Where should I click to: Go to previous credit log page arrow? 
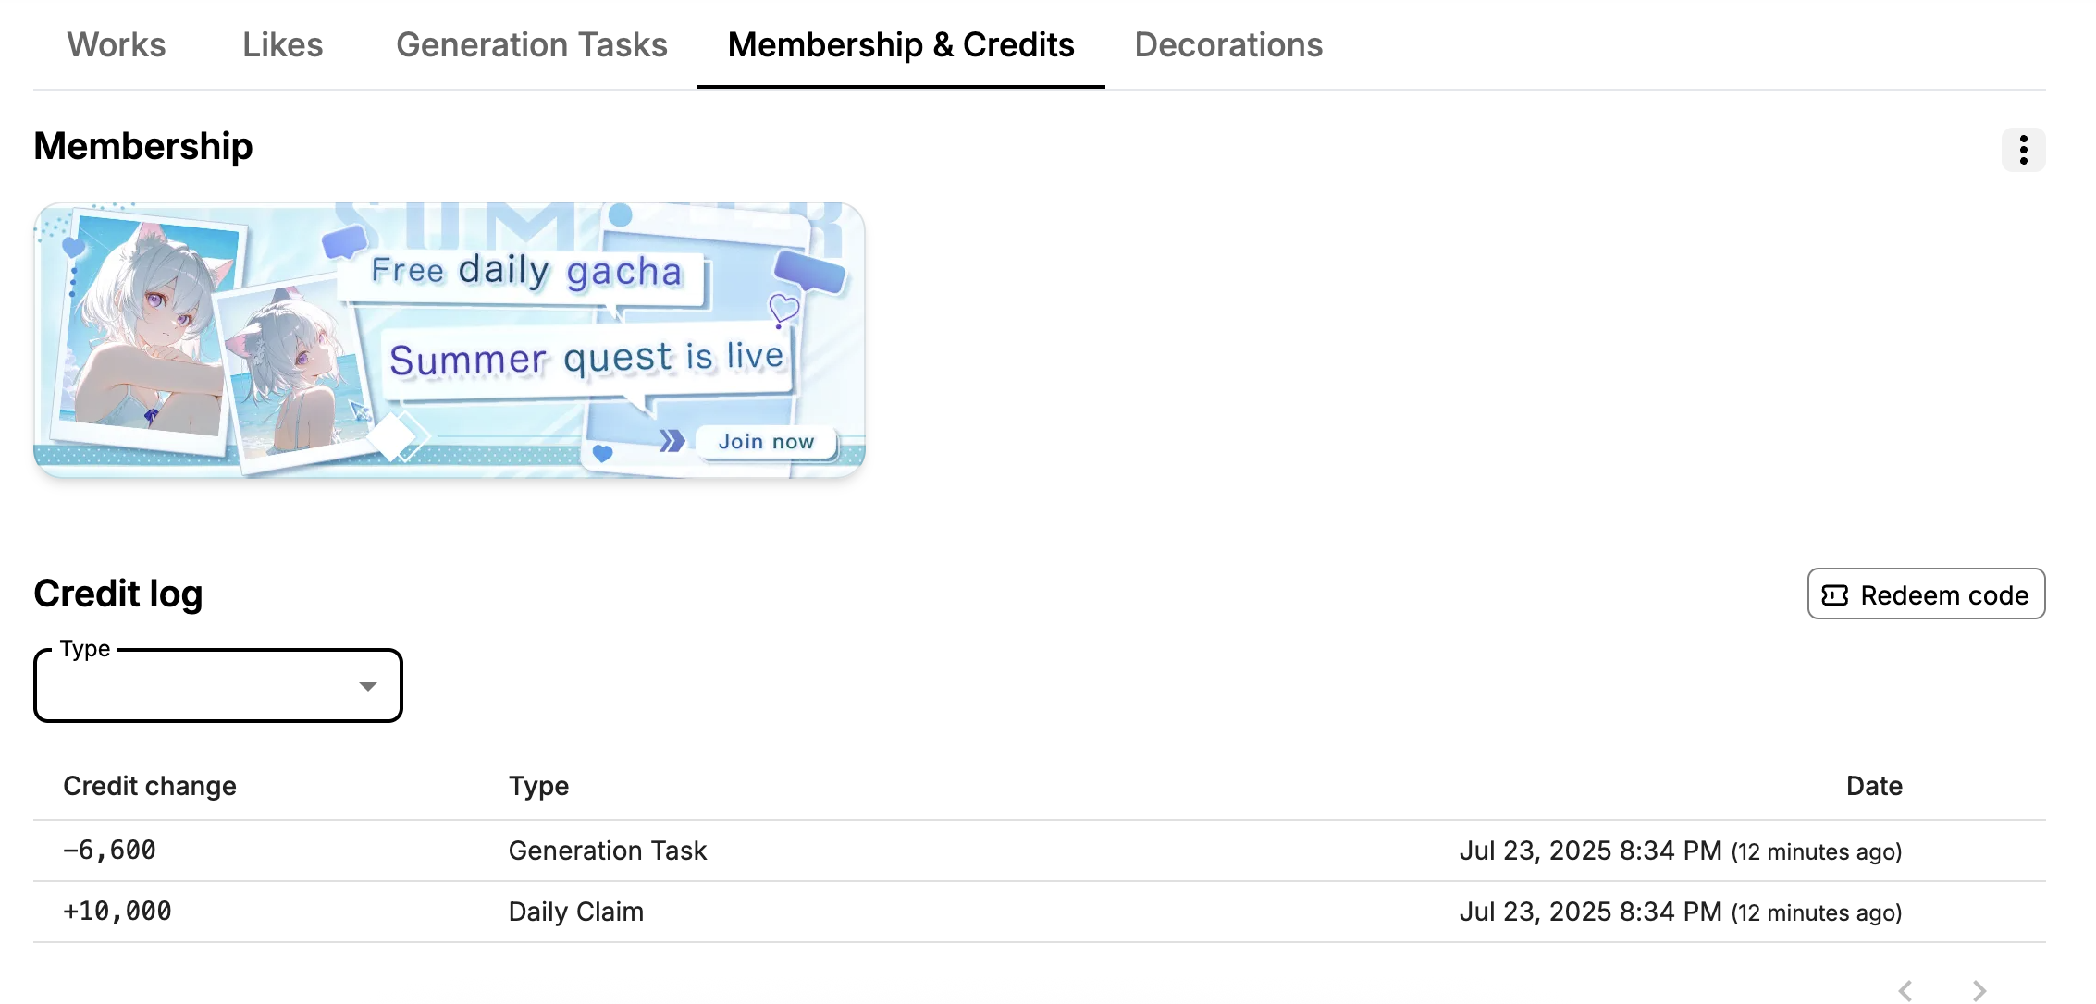click(1905, 990)
